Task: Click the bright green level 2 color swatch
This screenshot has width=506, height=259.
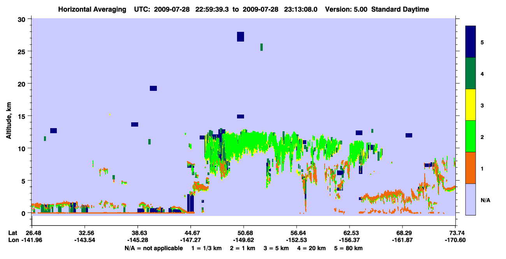Action: click(471, 136)
